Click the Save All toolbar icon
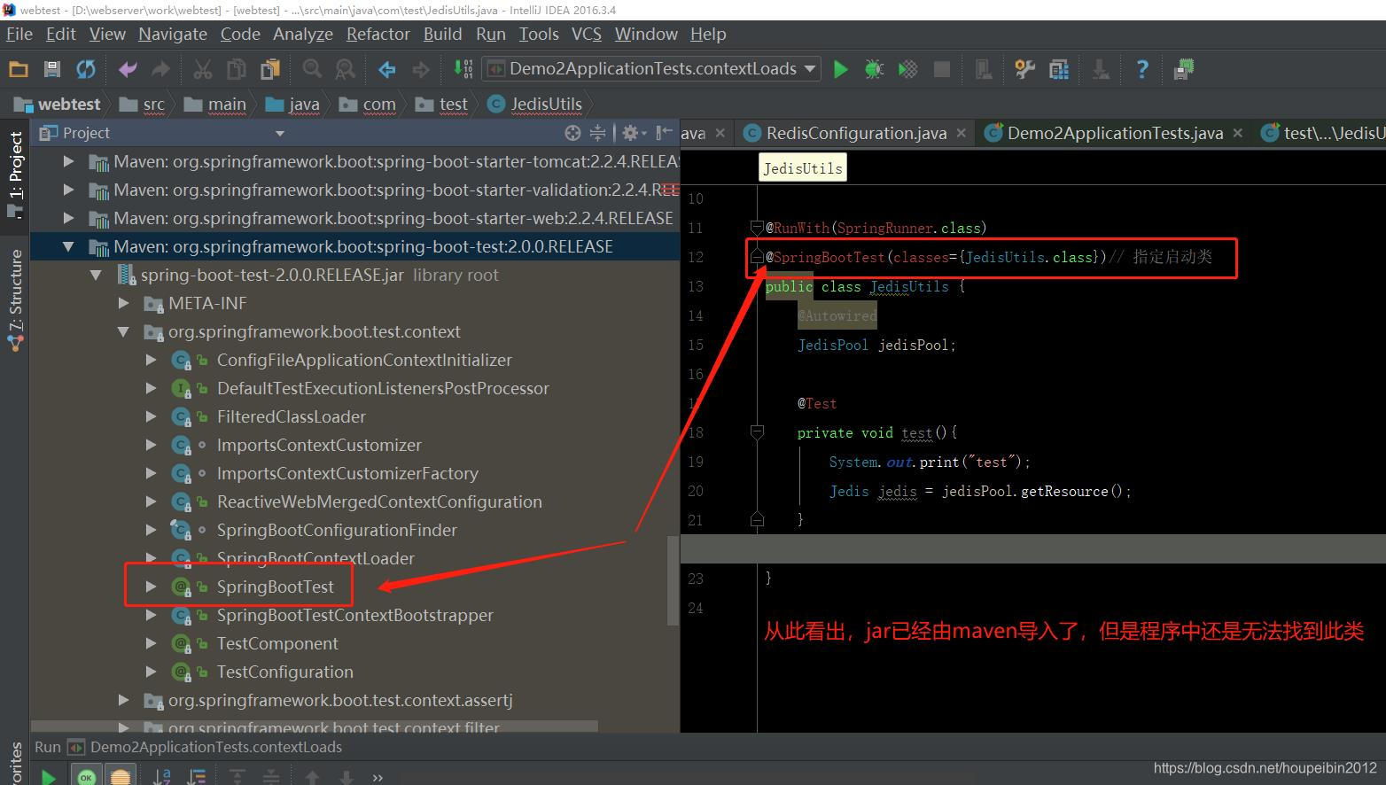The height and width of the screenshot is (785, 1386). click(x=52, y=69)
